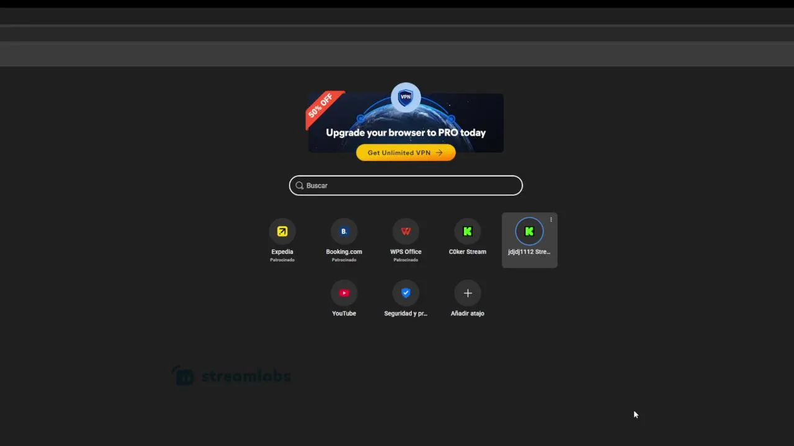Open the Expedia shortcut icon
The height and width of the screenshot is (446, 794).
282,232
